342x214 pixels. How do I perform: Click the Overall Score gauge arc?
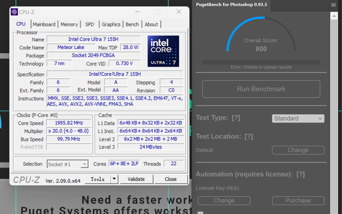tap(261, 34)
